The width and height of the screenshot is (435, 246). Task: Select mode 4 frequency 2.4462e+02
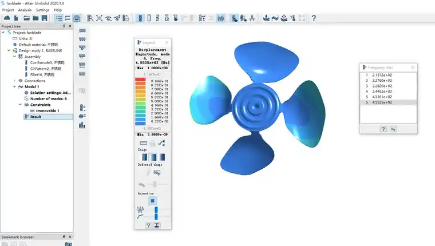(389, 91)
